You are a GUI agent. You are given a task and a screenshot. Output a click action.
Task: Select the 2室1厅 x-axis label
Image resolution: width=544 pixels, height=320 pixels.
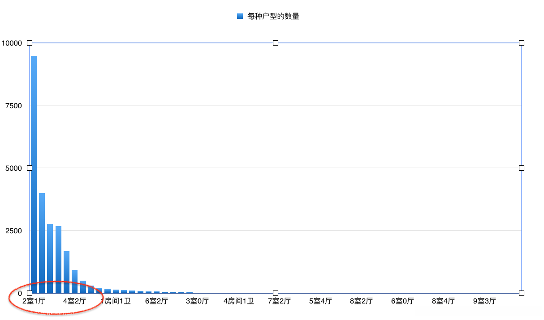click(x=34, y=301)
